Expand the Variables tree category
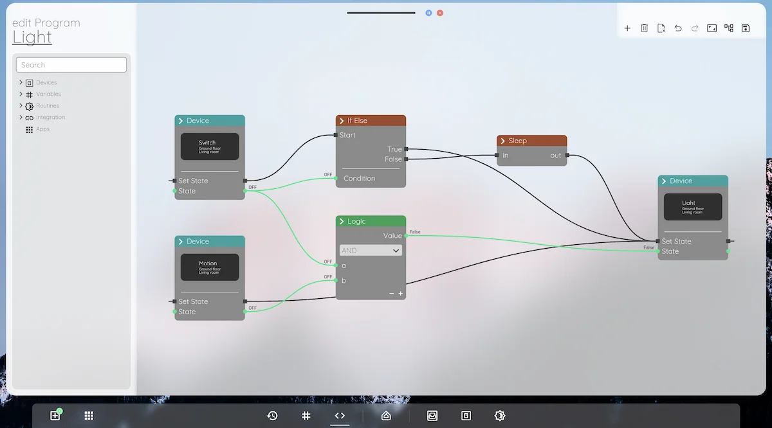This screenshot has width=772, height=428. tap(21, 94)
